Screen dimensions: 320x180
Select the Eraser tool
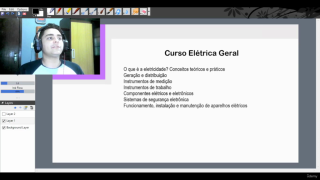[x=143, y=11]
